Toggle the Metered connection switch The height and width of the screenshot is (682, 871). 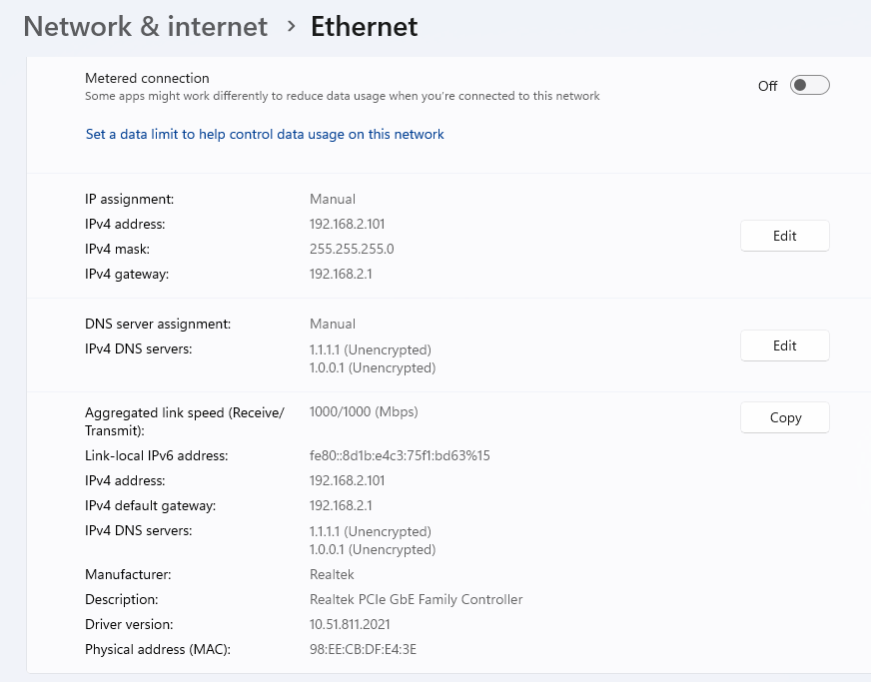click(x=809, y=86)
